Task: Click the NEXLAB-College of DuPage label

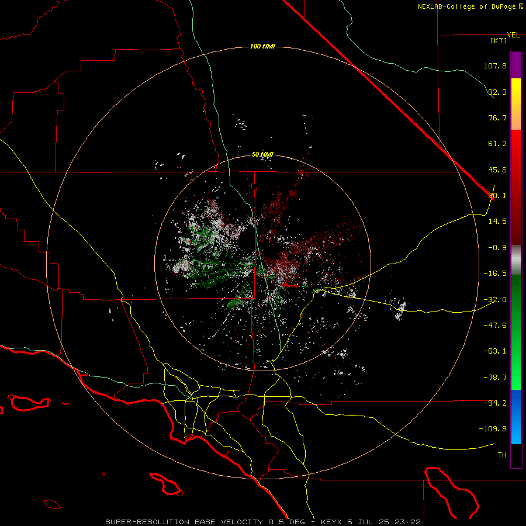Action: pos(466,6)
